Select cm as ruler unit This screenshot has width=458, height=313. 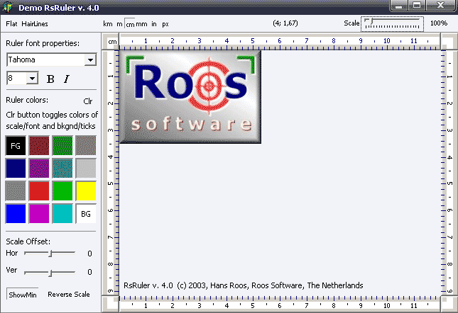point(130,24)
